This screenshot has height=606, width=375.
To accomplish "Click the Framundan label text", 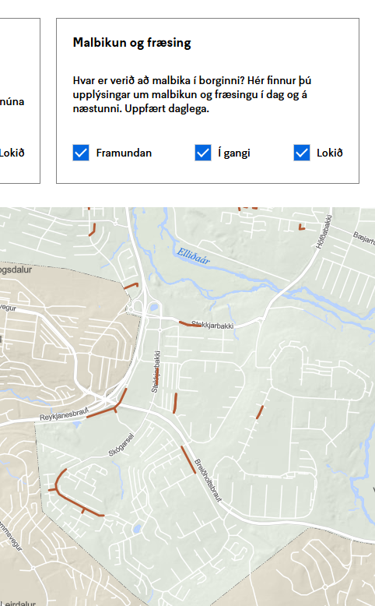I will pos(124,153).
